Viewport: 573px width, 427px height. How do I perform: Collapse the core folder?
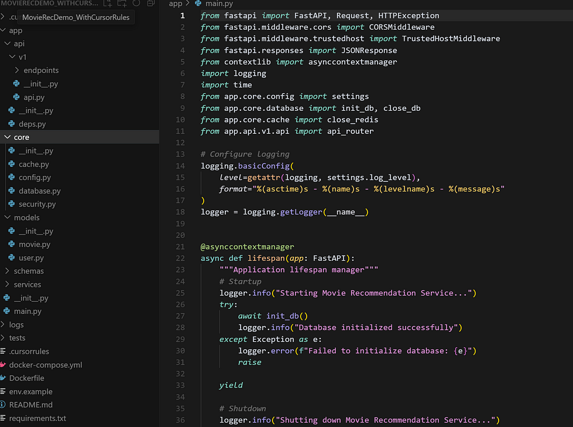[7, 137]
